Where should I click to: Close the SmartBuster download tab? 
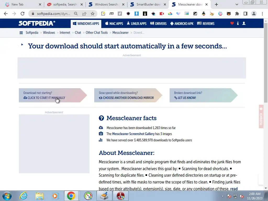(165, 4)
